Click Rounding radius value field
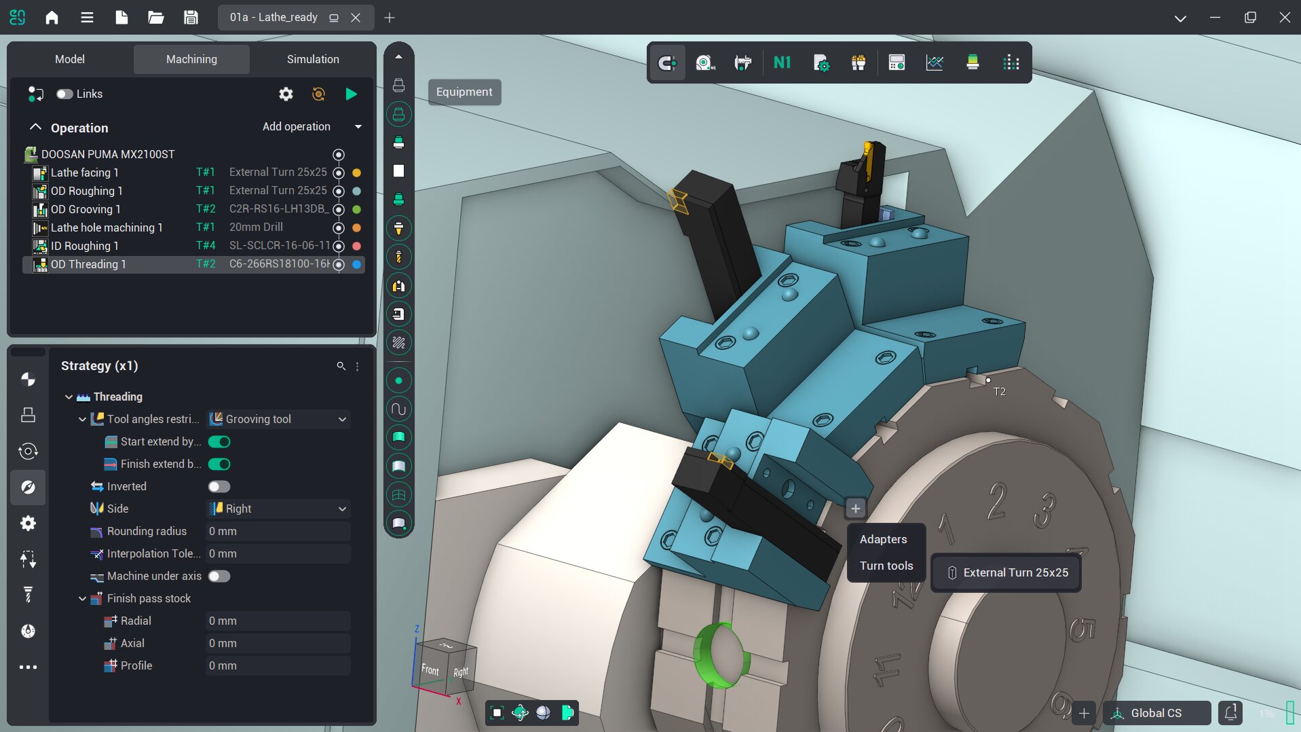The height and width of the screenshot is (732, 1301). point(278,531)
